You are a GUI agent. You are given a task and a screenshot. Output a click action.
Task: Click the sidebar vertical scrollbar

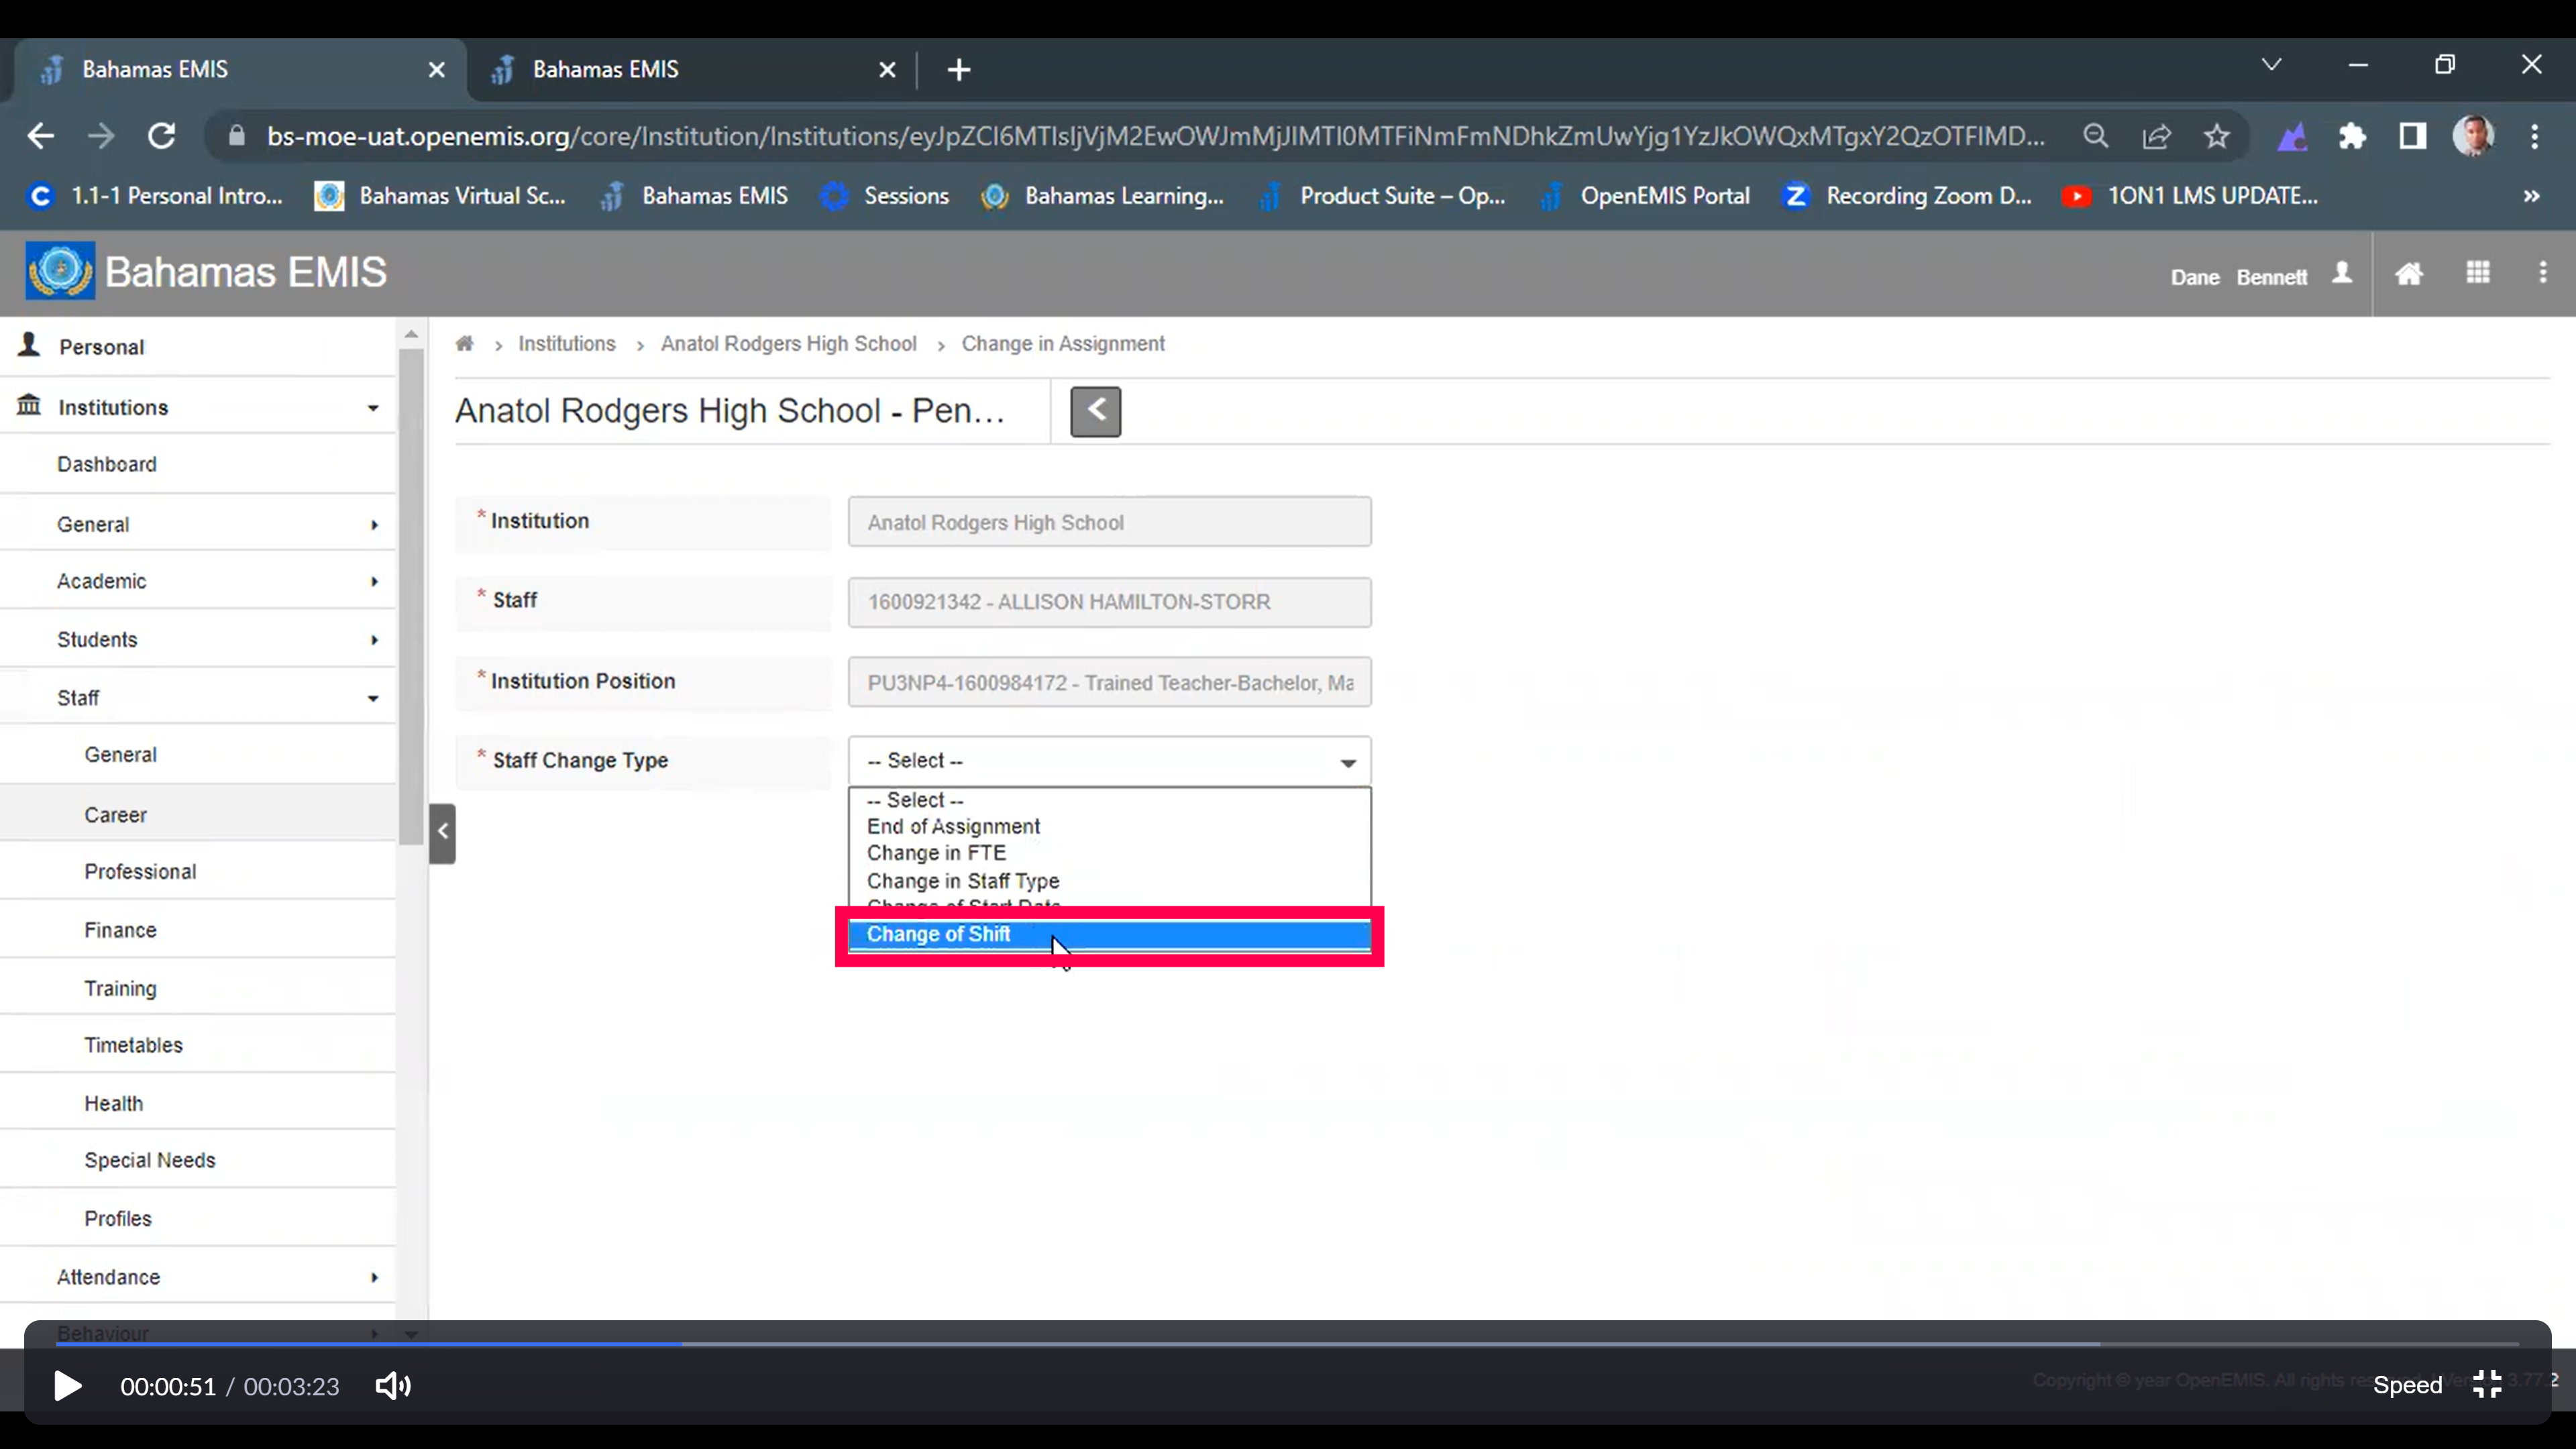[x=411, y=596]
